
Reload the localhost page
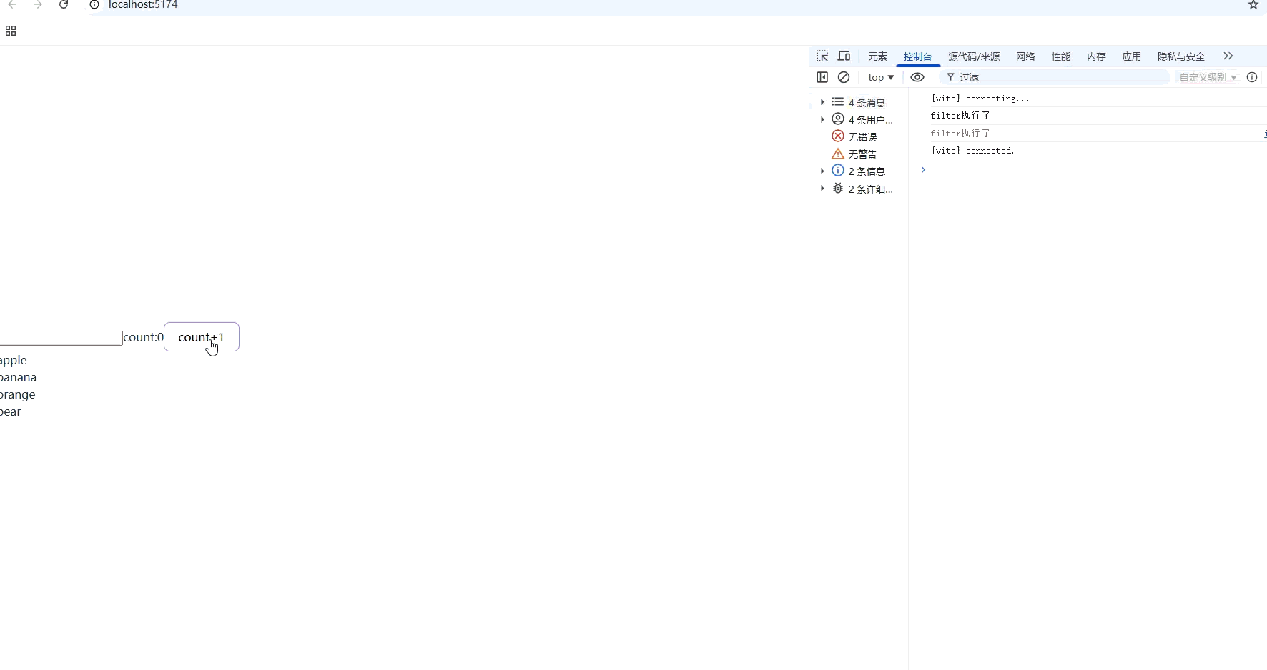64,5
